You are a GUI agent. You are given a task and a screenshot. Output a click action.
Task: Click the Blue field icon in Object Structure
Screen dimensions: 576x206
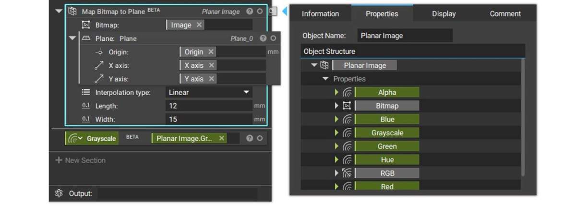[347, 119]
